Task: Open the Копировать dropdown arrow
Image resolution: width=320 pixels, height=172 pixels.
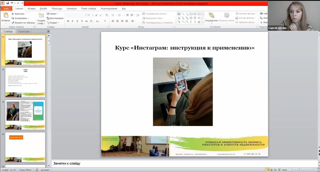Action: pyautogui.click(x=28, y=18)
